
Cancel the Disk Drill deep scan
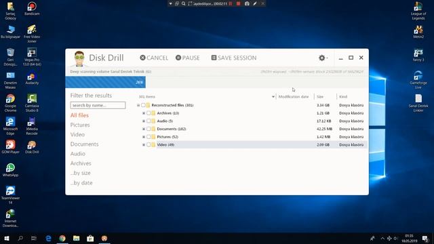[x=154, y=58]
